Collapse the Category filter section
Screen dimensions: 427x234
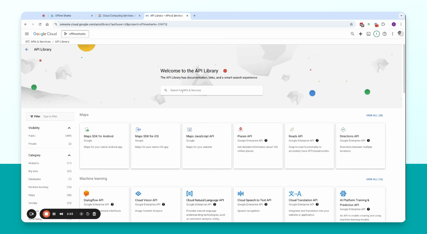click(69, 155)
